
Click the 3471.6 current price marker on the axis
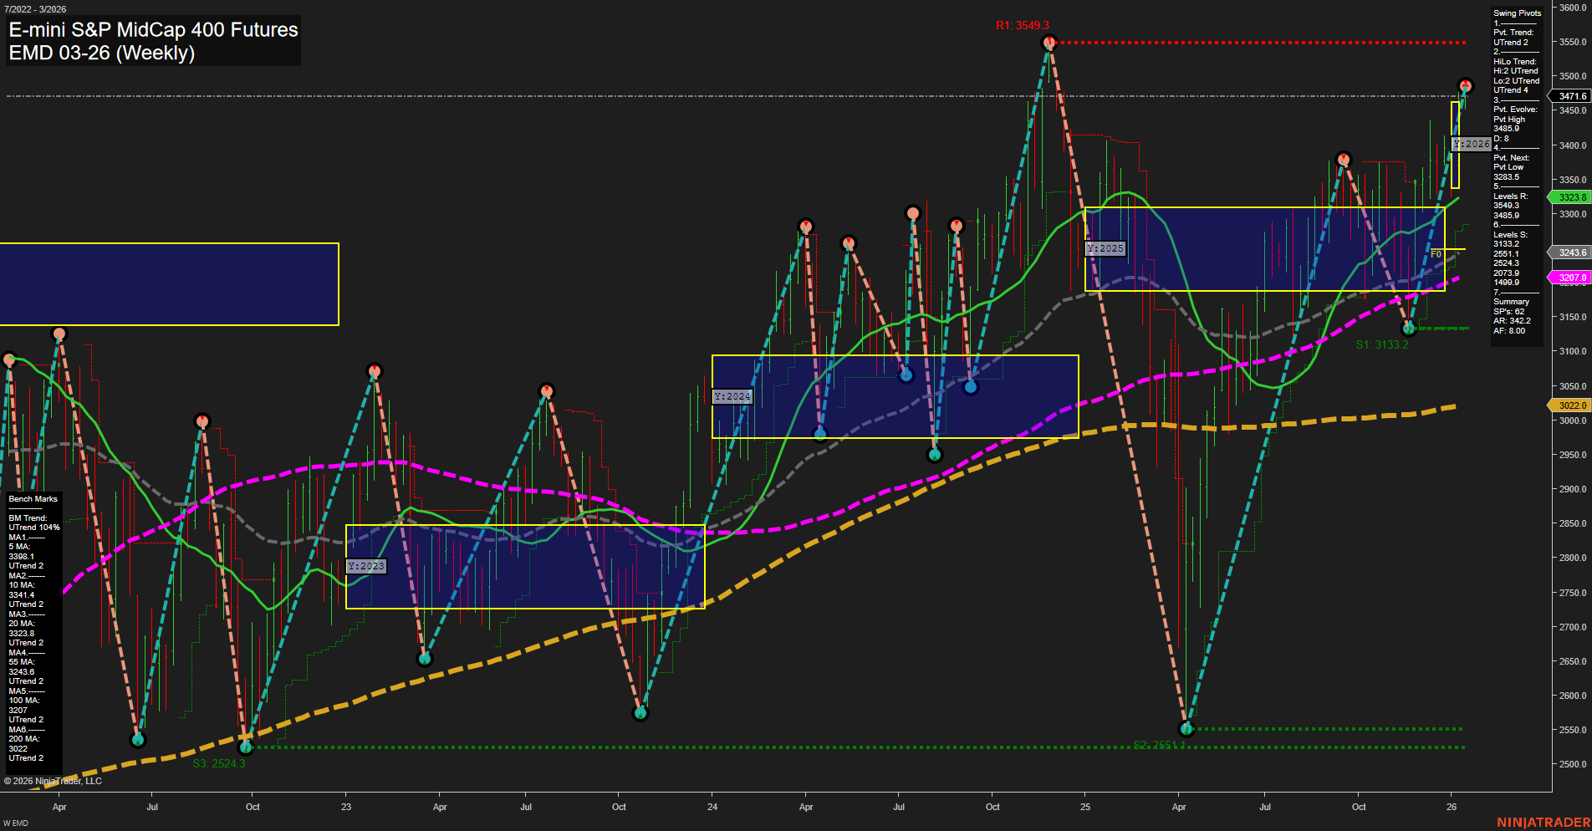point(1567,96)
